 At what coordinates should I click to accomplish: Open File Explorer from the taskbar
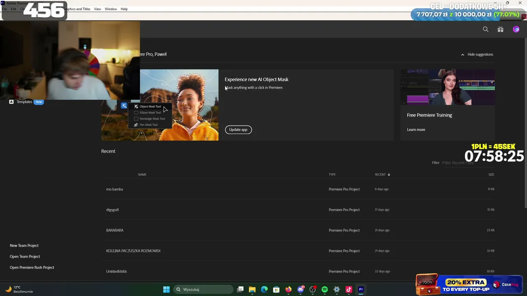[252, 289]
